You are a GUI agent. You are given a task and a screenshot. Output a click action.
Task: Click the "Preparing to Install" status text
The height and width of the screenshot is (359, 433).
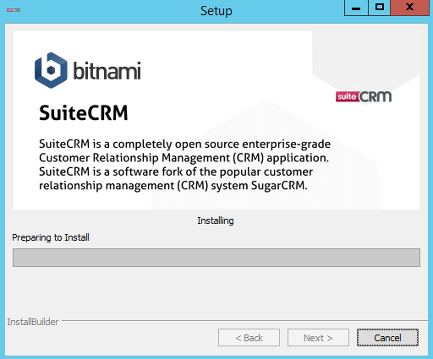coord(51,237)
